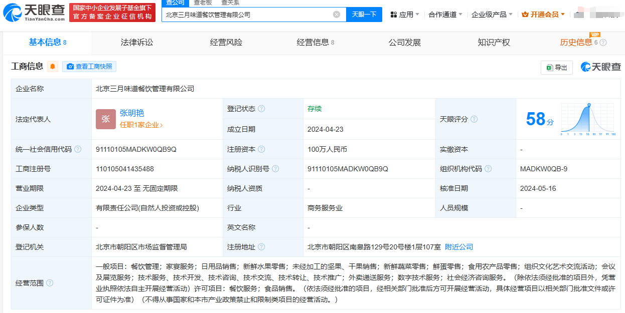Open the 知识产权 tab

(x=494, y=43)
